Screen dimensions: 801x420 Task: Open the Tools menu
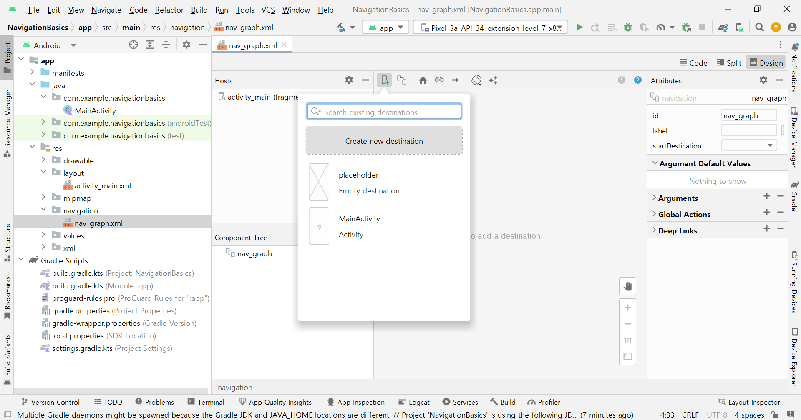245,10
